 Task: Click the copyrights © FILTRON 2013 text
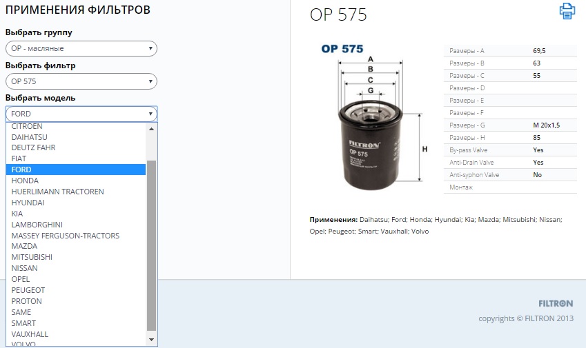pos(526,318)
